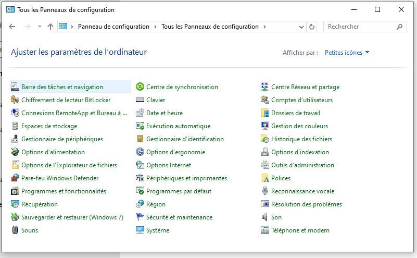Expand chevron after Panneau de configuration
This screenshot has height=258, width=417.
[155, 27]
